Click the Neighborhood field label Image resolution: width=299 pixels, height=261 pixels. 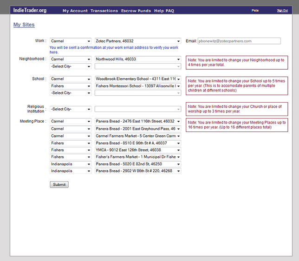click(x=32, y=59)
